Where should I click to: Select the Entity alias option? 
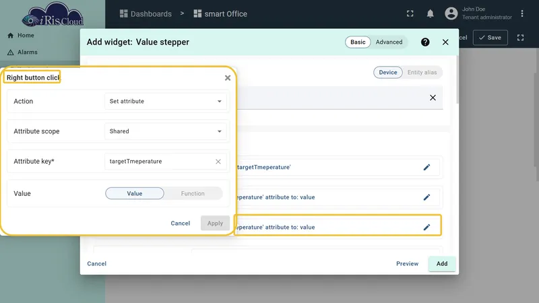[422, 72]
